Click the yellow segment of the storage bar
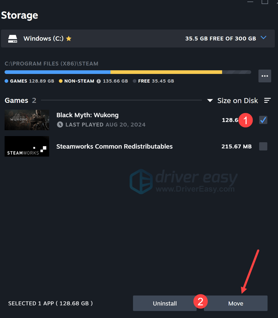 (x=166, y=72)
